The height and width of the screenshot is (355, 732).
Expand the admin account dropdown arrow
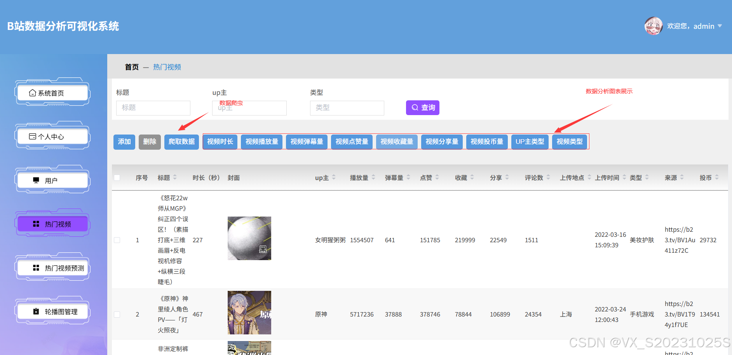[720, 26]
